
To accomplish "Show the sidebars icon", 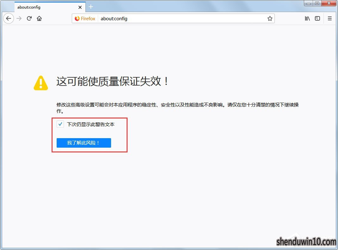I will click(x=317, y=19).
